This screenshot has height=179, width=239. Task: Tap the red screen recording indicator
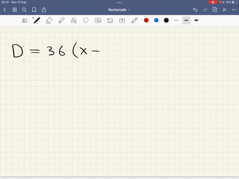(213, 2)
